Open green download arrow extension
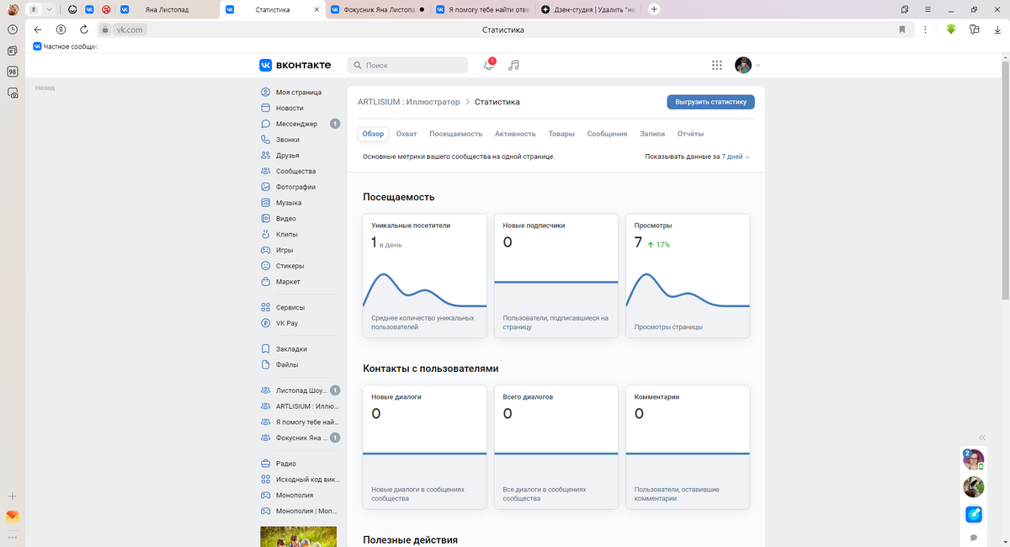The width and height of the screenshot is (1010, 547). pos(951,29)
